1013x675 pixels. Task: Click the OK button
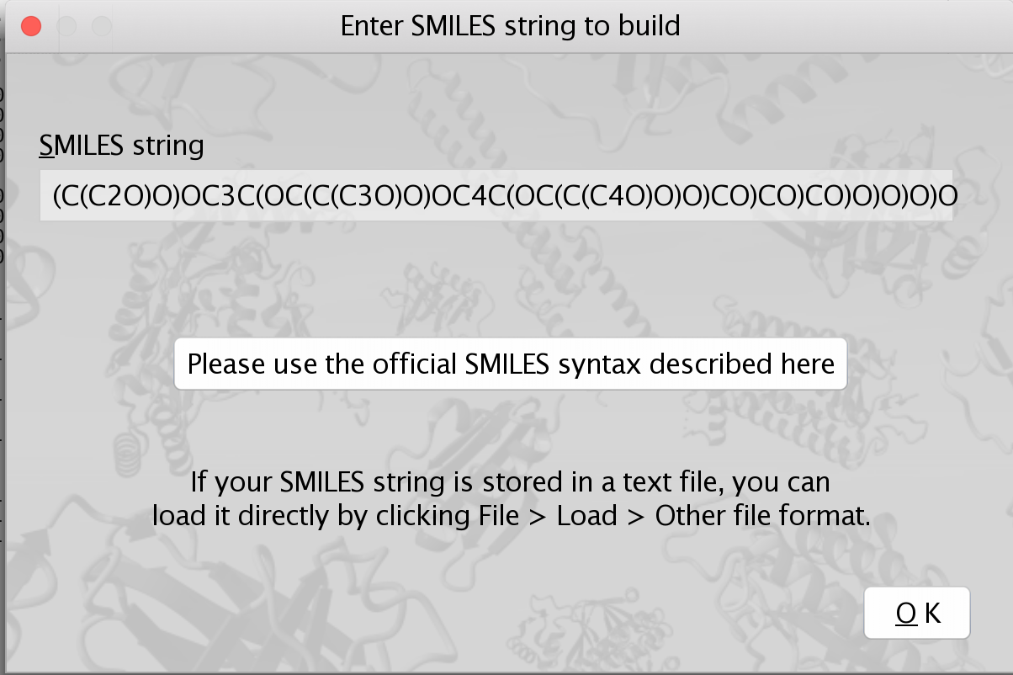(x=916, y=613)
